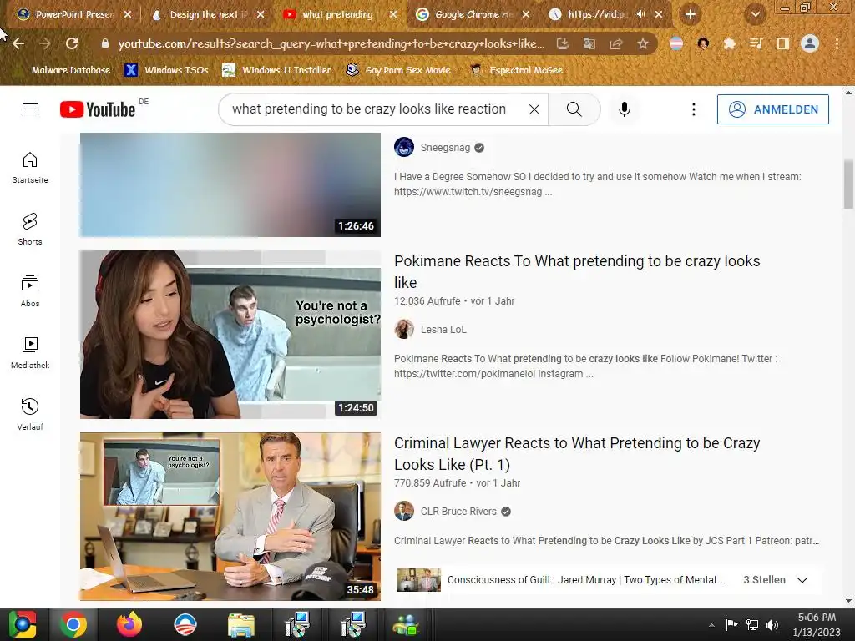Open Windows 11 Installer bookmark
855x641 pixels.
pyautogui.click(x=277, y=70)
